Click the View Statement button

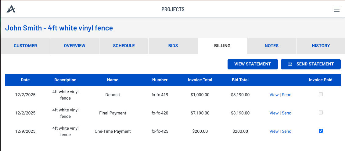pos(253,64)
